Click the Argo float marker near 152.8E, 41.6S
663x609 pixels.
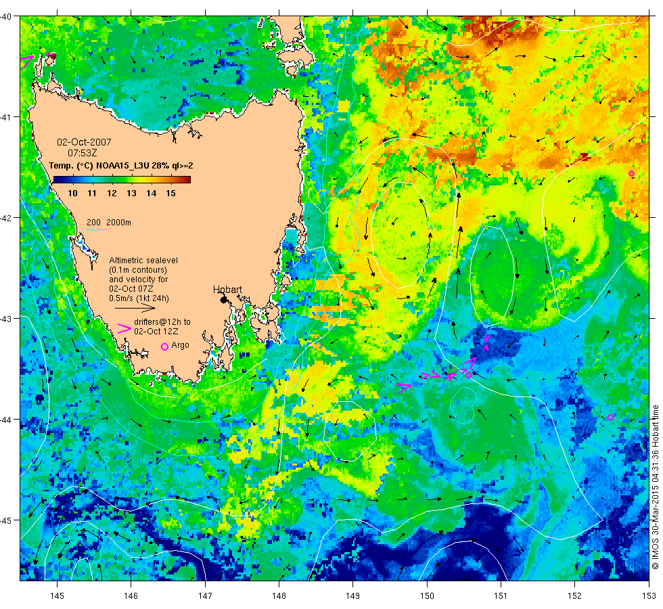click(x=631, y=173)
